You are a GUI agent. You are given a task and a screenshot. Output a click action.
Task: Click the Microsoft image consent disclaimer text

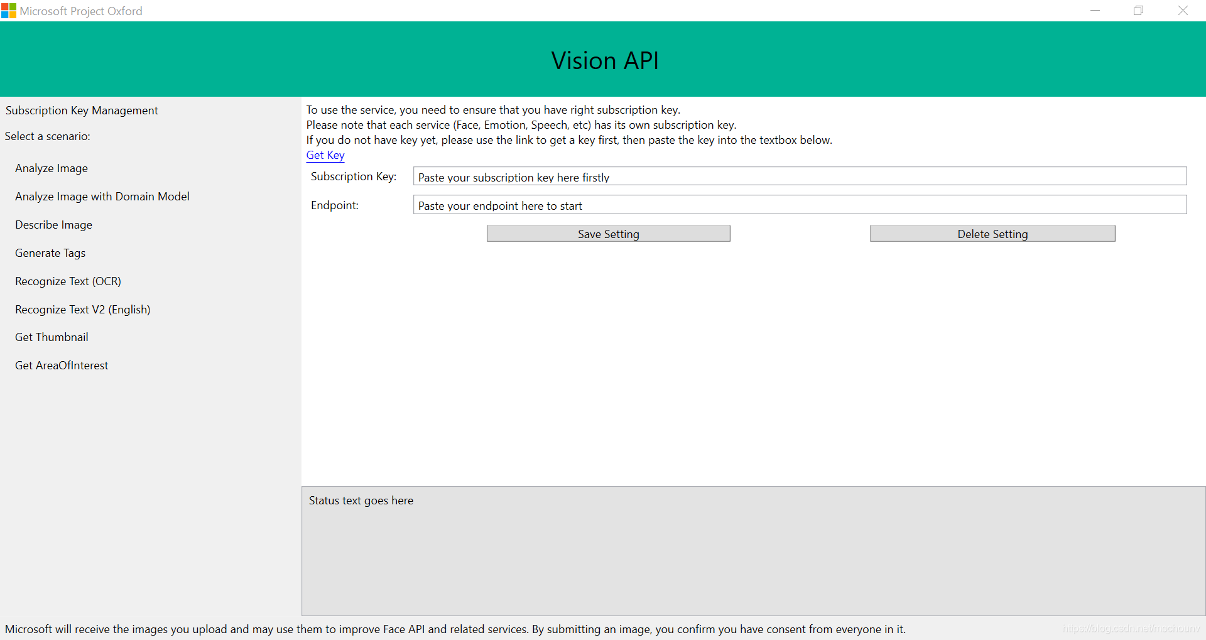[x=455, y=629]
